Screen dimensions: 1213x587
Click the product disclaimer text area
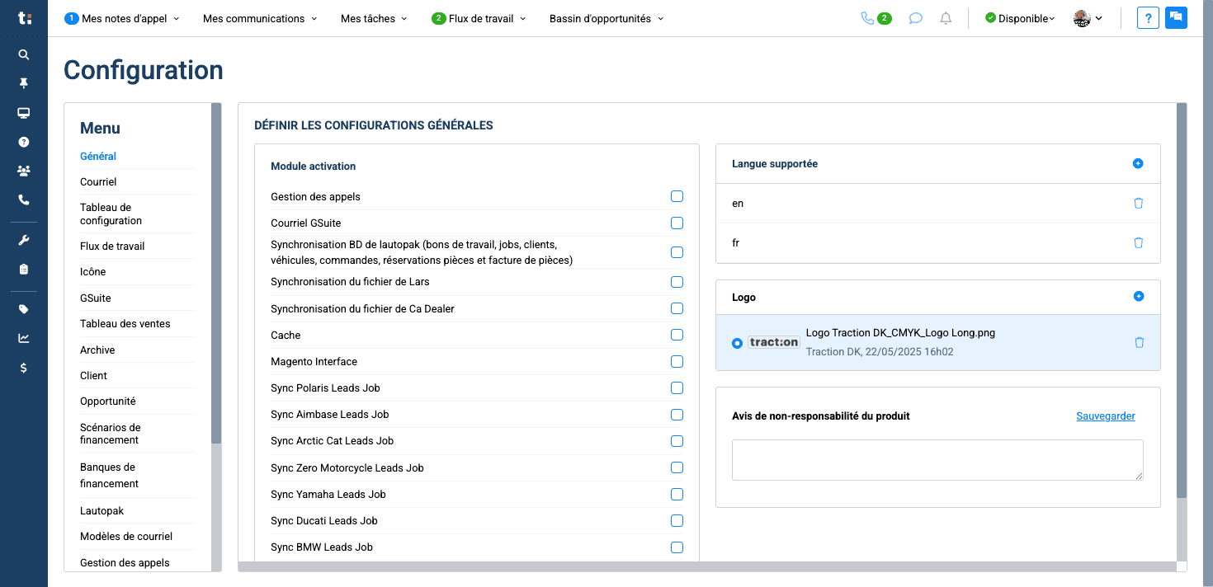tap(937, 459)
